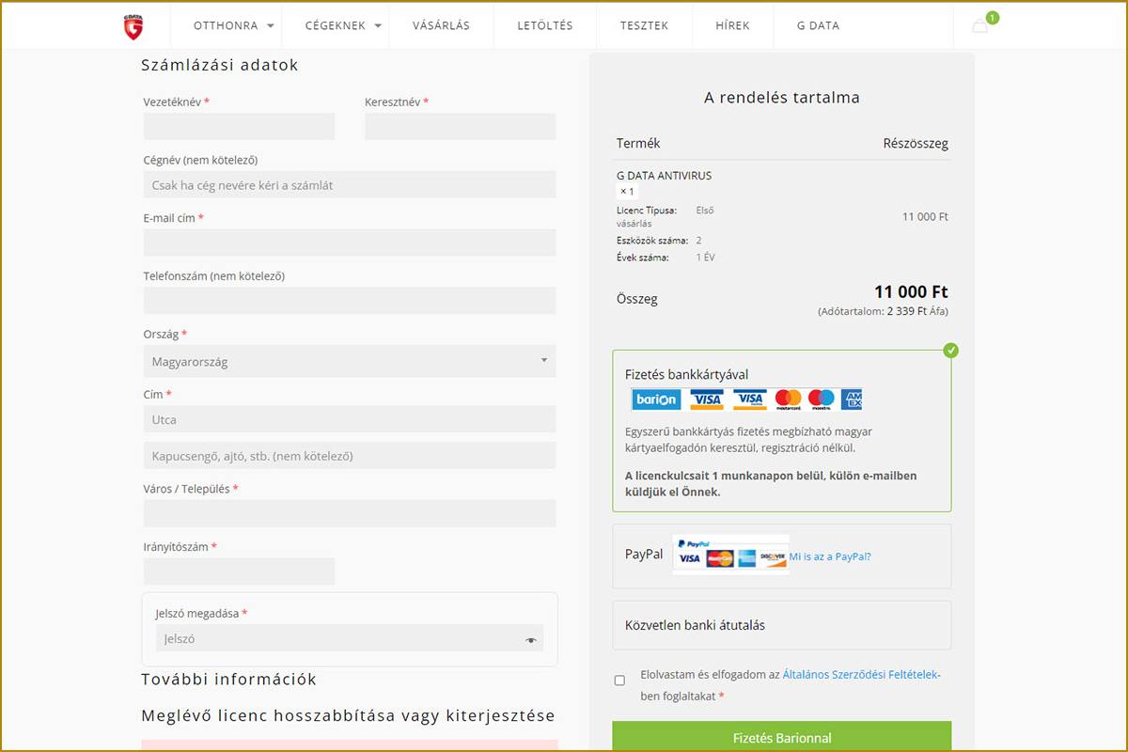Focus the Utca address field
This screenshot has width=1128, height=752.
pyautogui.click(x=350, y=419)
